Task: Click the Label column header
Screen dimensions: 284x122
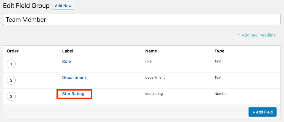Action: (x=67, y=51)
